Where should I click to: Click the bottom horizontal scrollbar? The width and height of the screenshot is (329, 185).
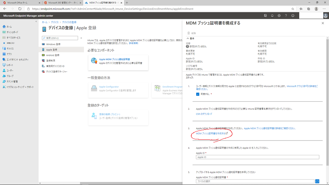tap(131, 183)
